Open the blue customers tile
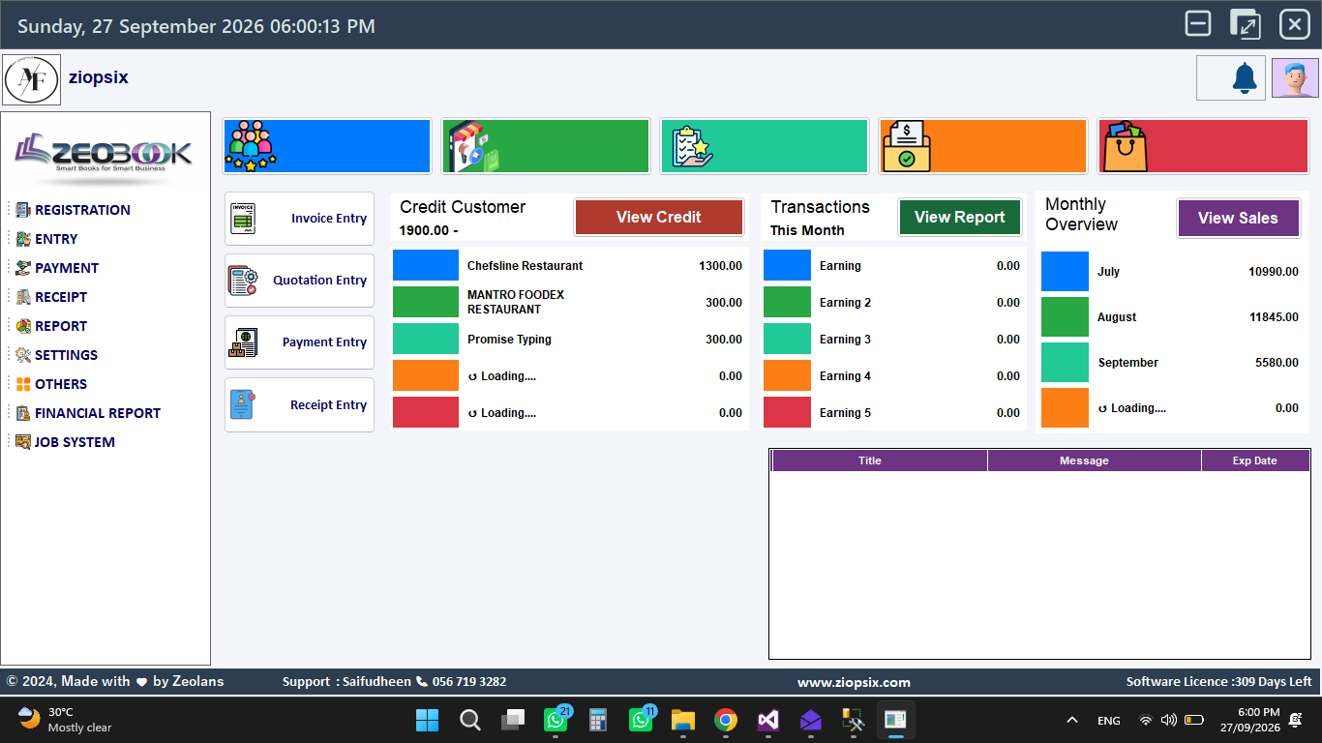This screenshot has width=1322, height=743. (x=327, y=146)
